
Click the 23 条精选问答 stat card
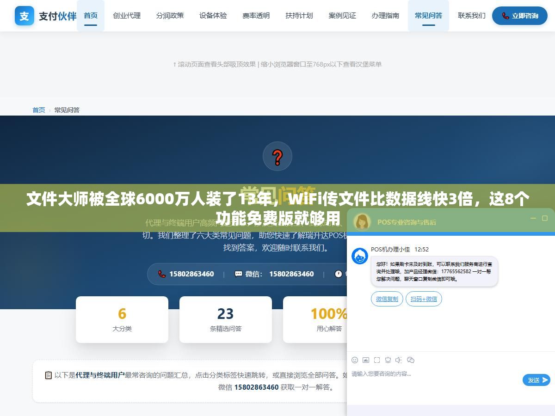[x=226, y=319]
